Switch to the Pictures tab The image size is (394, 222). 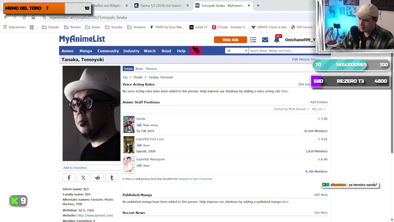pos(151,69)
